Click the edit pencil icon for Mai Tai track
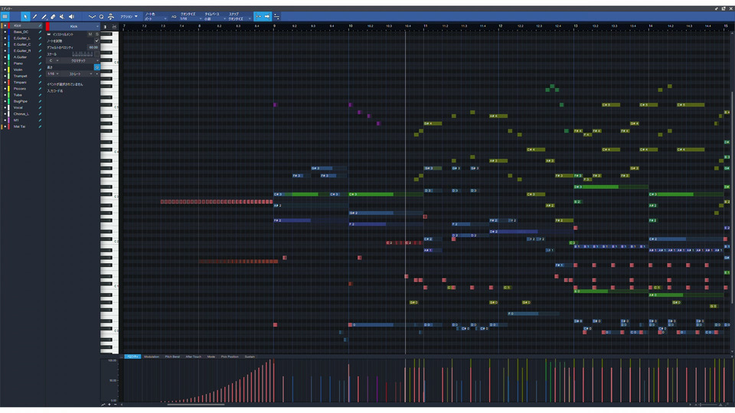735x413 pixels. (x=40, y=126)
